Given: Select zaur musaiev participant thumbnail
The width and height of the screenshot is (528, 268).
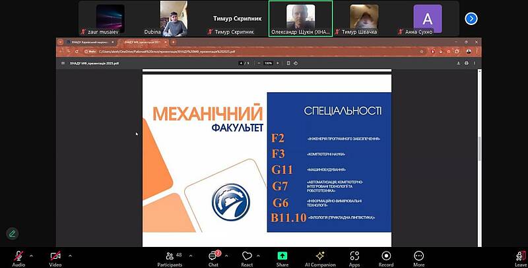Looking at the screenshot, I should tap(110, 19).
